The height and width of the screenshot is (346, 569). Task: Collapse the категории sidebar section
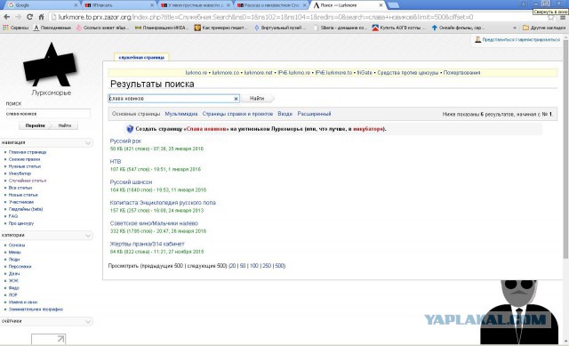point(88,236)
